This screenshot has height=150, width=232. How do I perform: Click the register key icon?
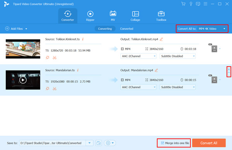(191, 4)
